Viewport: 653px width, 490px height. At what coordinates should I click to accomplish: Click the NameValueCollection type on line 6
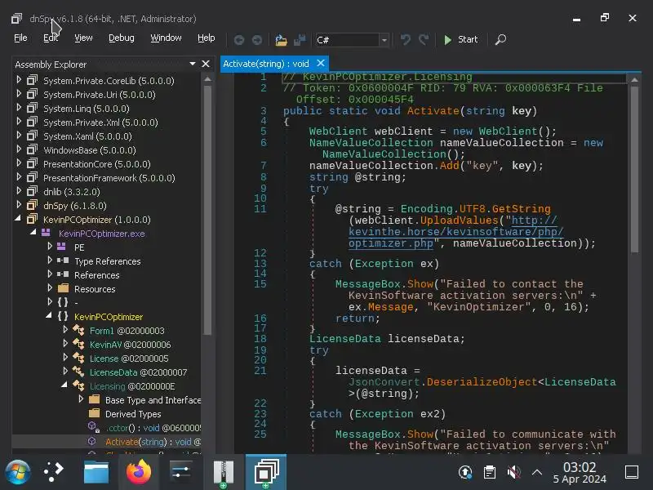(x=371, y=143)
